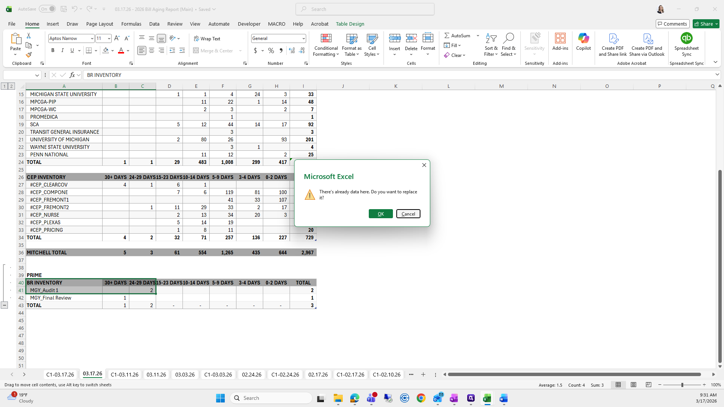The width and height of the screenshot is (724, 407).
Task: Click the Conditional Formatting icon
Action: 326,38
